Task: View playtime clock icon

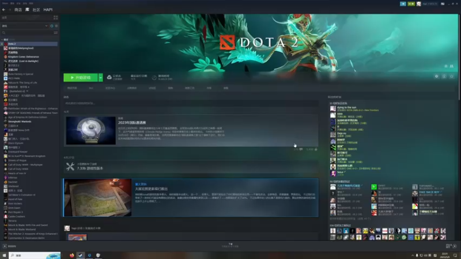Action: tap(154, 78)
